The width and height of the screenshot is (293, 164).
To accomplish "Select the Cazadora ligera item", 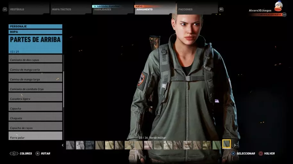I will (x=35, y=97).
